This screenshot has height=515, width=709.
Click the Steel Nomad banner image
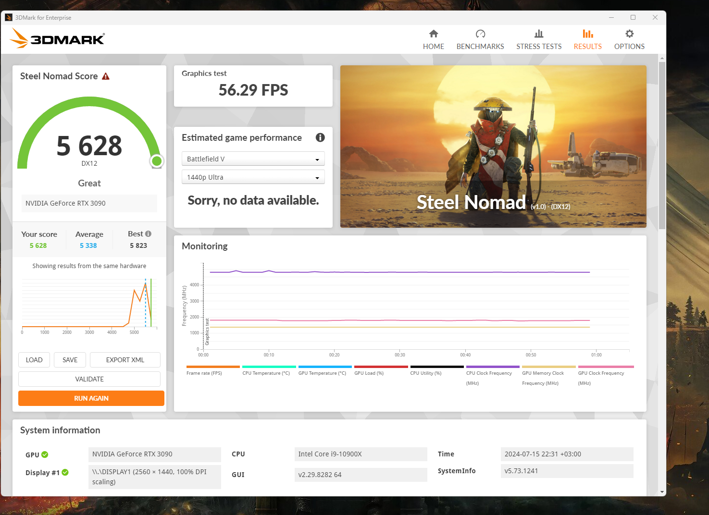click(493, 147)
